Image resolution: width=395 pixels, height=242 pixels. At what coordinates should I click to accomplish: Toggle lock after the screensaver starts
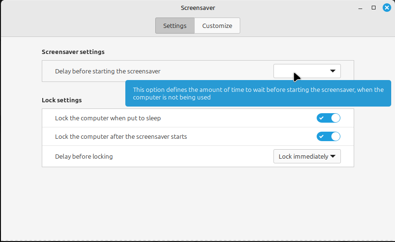click(x=329, y=136)
